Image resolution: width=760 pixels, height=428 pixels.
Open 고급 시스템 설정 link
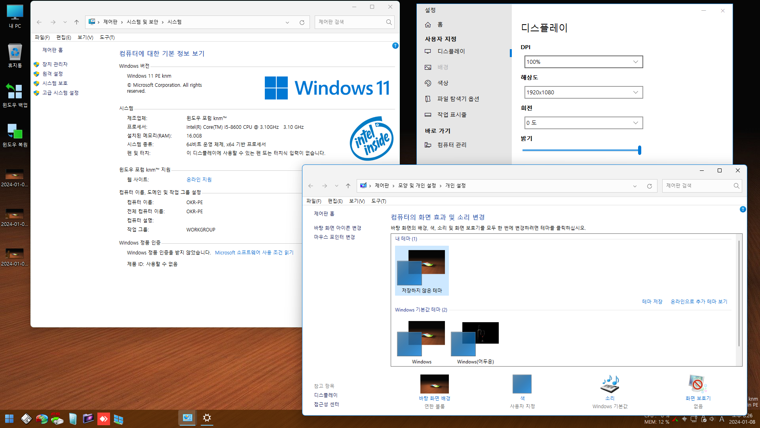[61, 93]
